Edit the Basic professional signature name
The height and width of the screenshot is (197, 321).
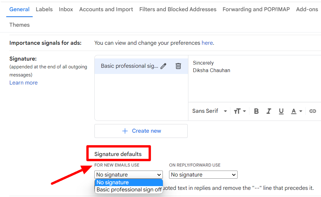163,66
